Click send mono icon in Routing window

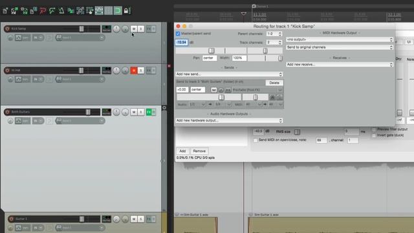pos(228,90)
